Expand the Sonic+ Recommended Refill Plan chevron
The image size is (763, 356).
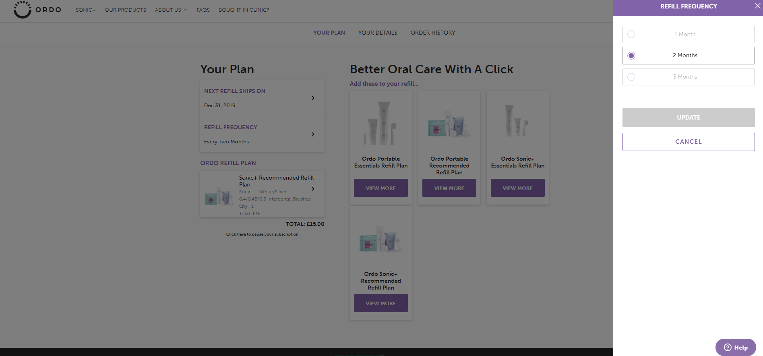[x=313, y=188]
